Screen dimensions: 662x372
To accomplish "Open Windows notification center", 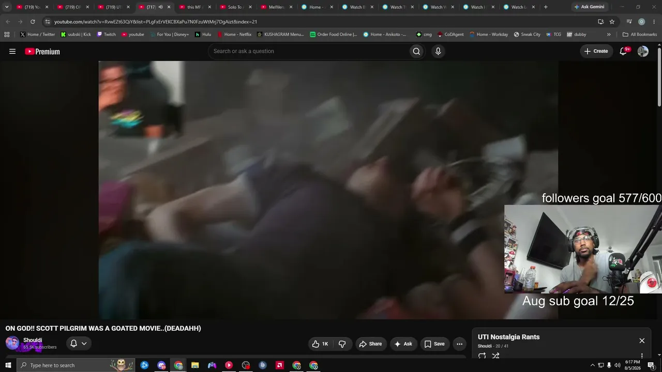I will (x=651, y=365).
